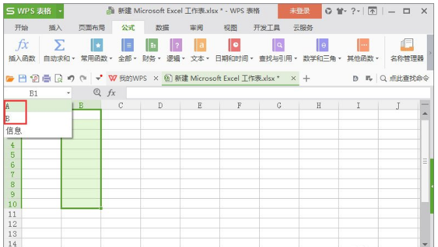Switch to the 开发工具 ribbon tab
This screenshot has width=438, height=247.
(x=266, y=27)
